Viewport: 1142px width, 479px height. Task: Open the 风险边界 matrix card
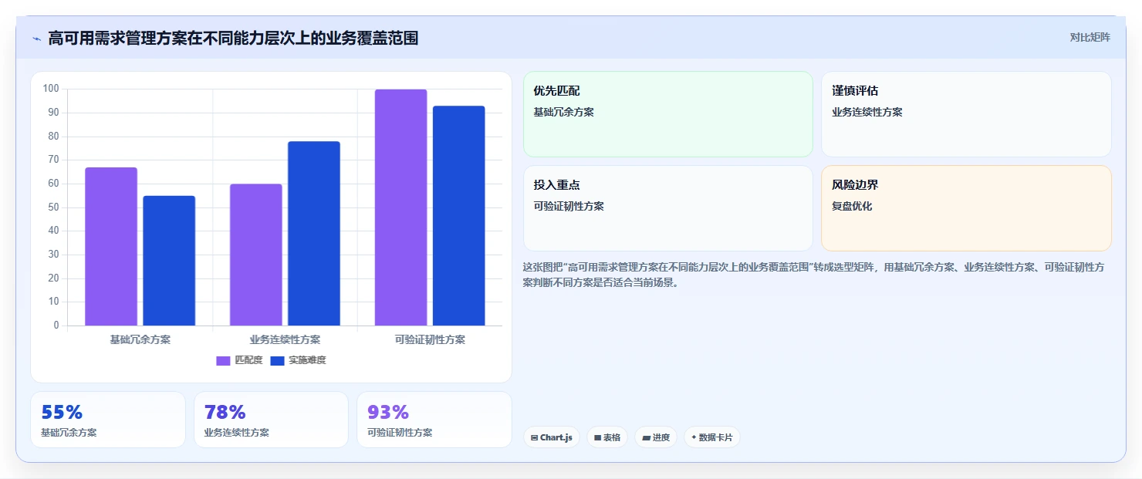tap(966, 208)
